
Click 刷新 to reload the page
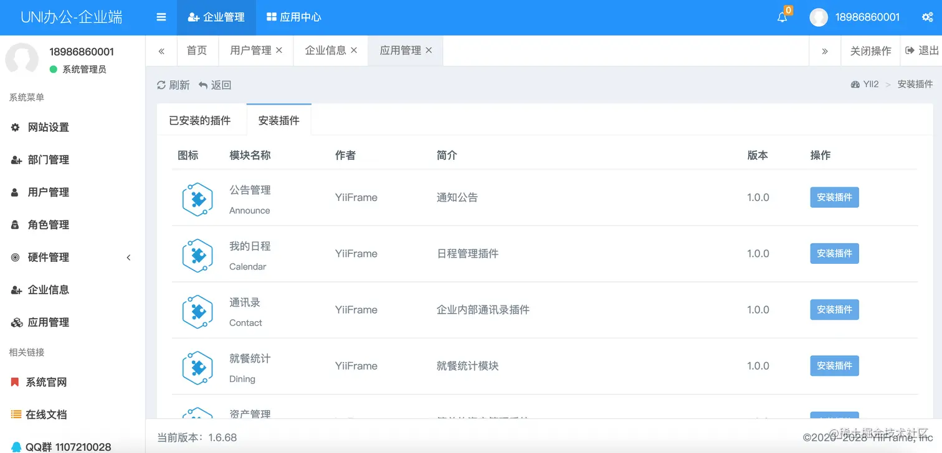click(173, 85)
